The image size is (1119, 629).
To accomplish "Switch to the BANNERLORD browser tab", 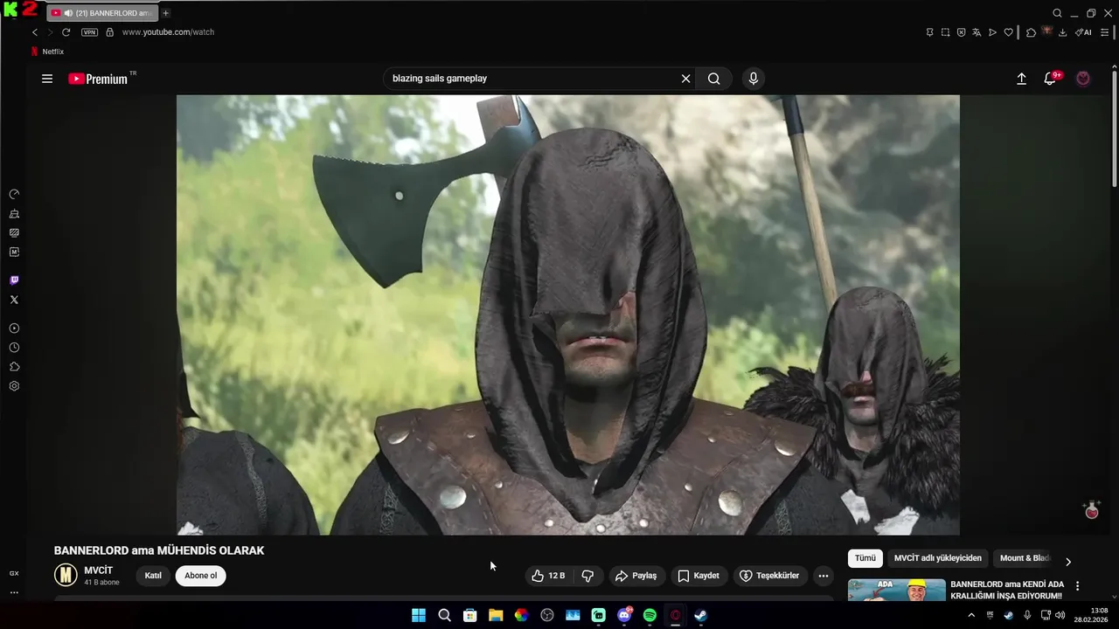I will [x=103, y=13].
